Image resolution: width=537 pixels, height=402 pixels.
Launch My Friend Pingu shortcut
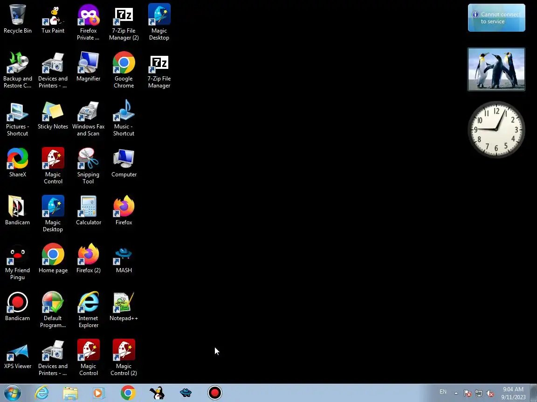click(17, 262)
